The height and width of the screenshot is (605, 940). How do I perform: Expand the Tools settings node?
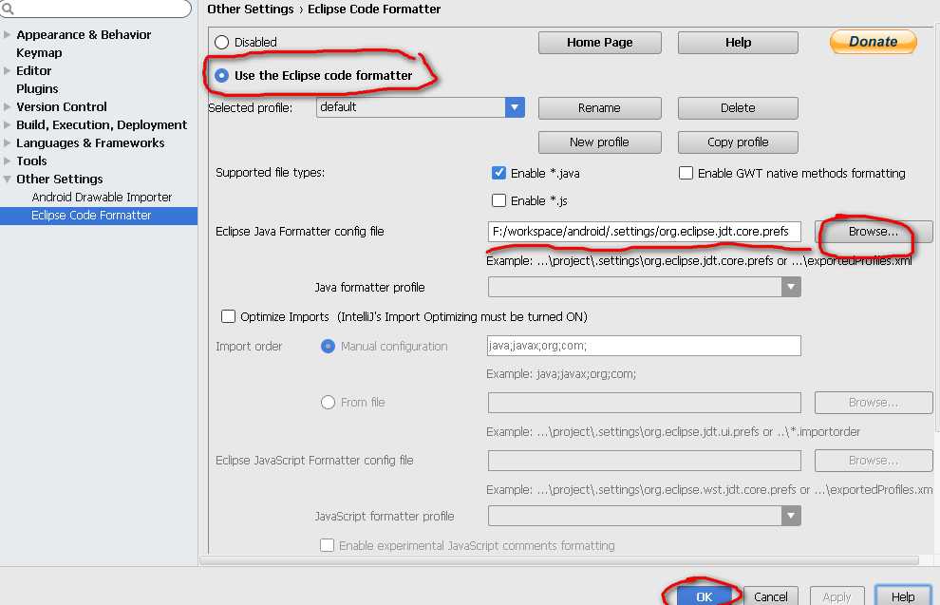coord(8,161)
